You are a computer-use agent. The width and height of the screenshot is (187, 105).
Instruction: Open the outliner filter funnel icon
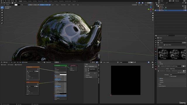point(183,3)
